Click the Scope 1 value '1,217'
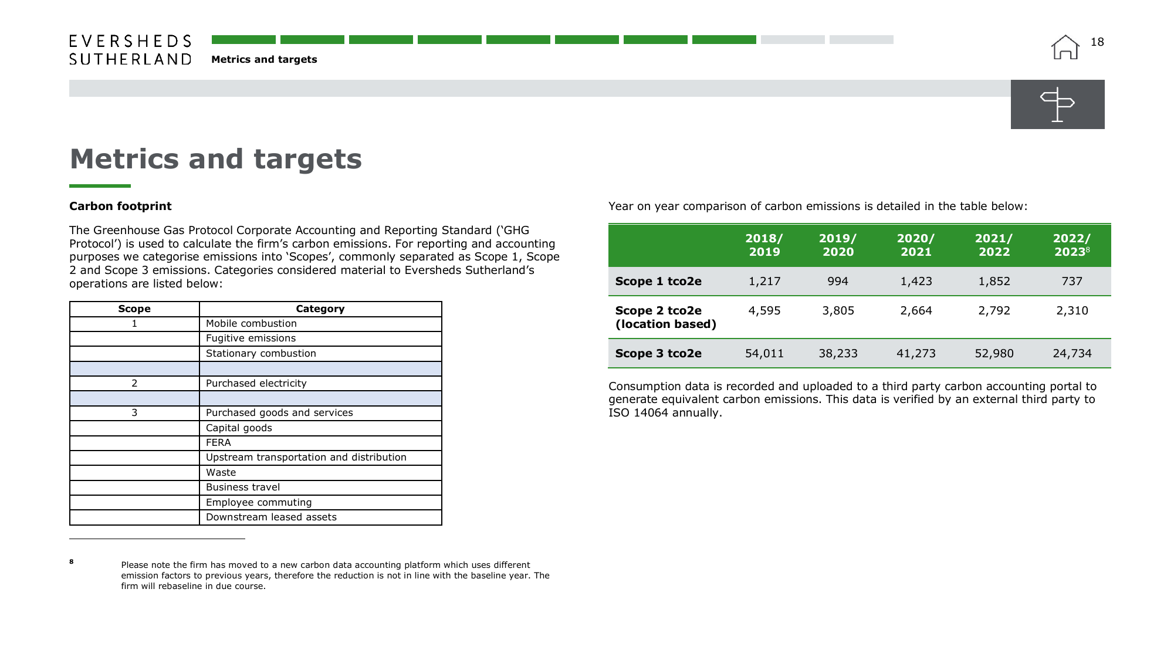This screenshot has width=1174, height=660. click(x=764, y=282)
